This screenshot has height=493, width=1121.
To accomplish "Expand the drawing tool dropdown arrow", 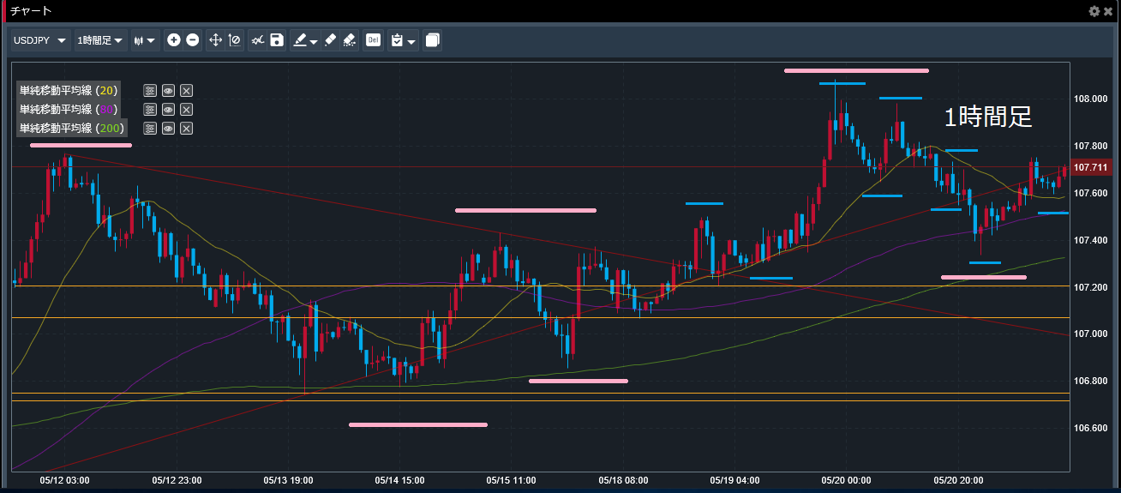I will 314,41.
